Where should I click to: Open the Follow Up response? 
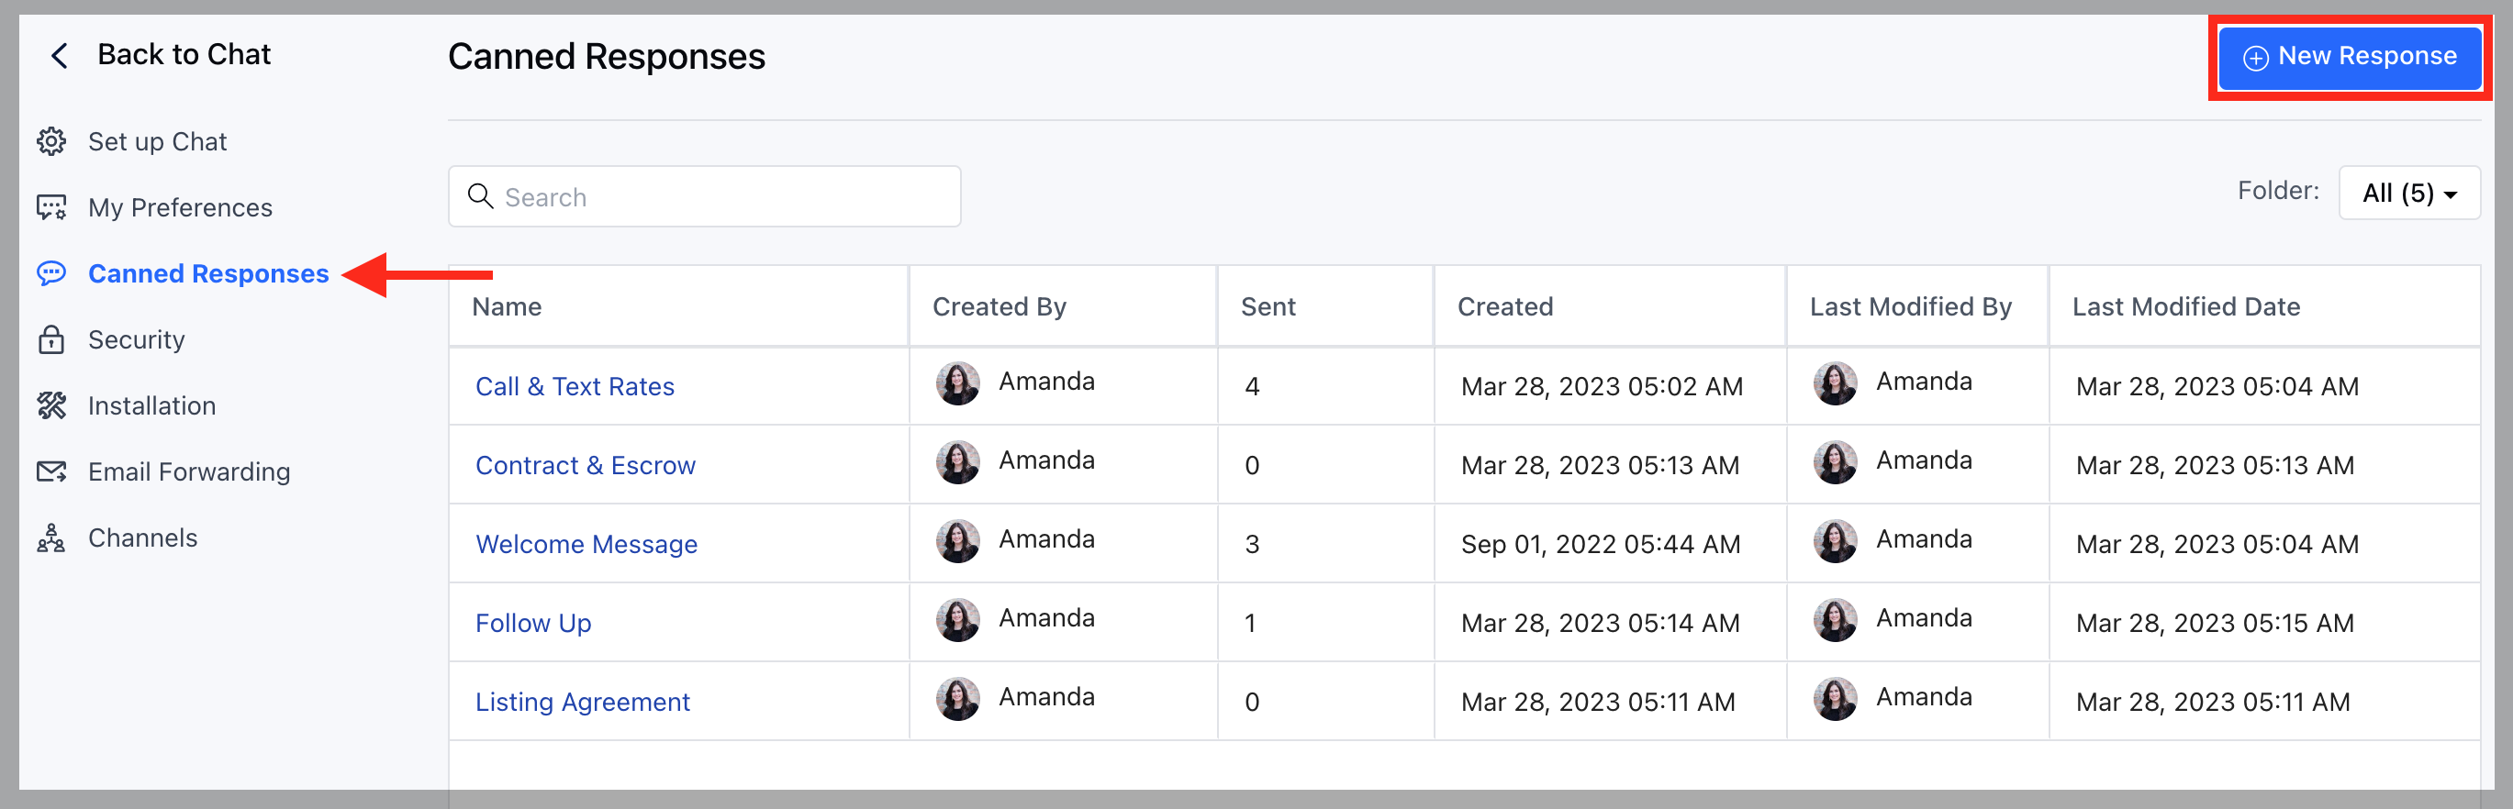coord(533,624)
